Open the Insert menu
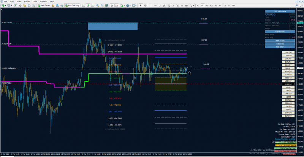The height and width of the screenshot is (157, 304). click(19, 2)
